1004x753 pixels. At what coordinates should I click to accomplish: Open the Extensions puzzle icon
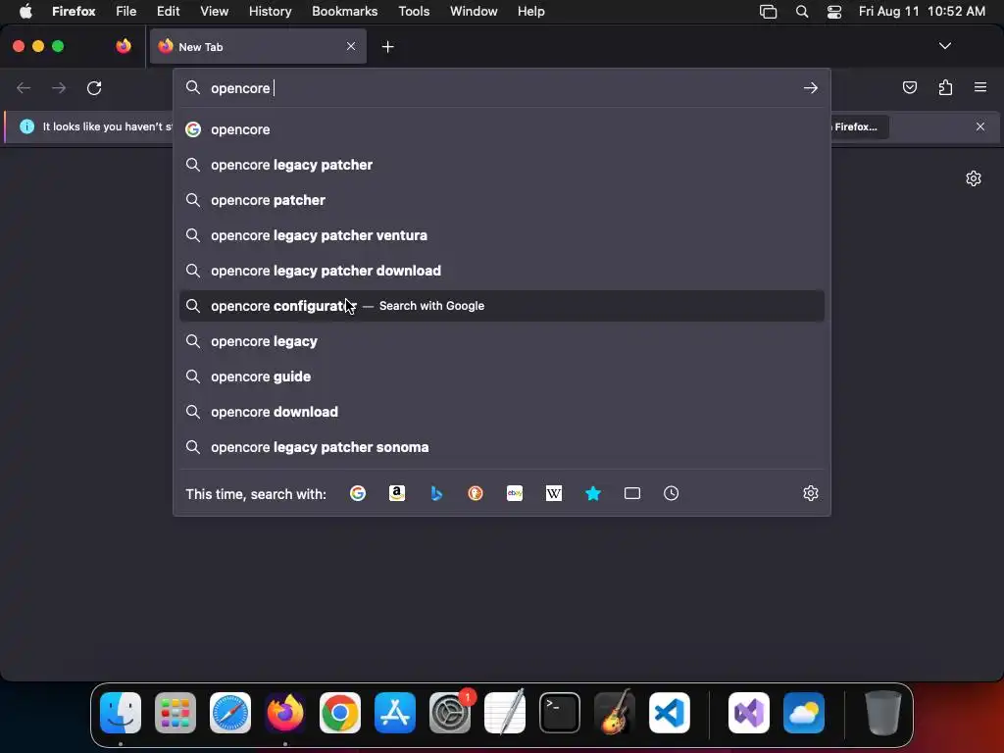pyautogui.click(x=945, y=87)
